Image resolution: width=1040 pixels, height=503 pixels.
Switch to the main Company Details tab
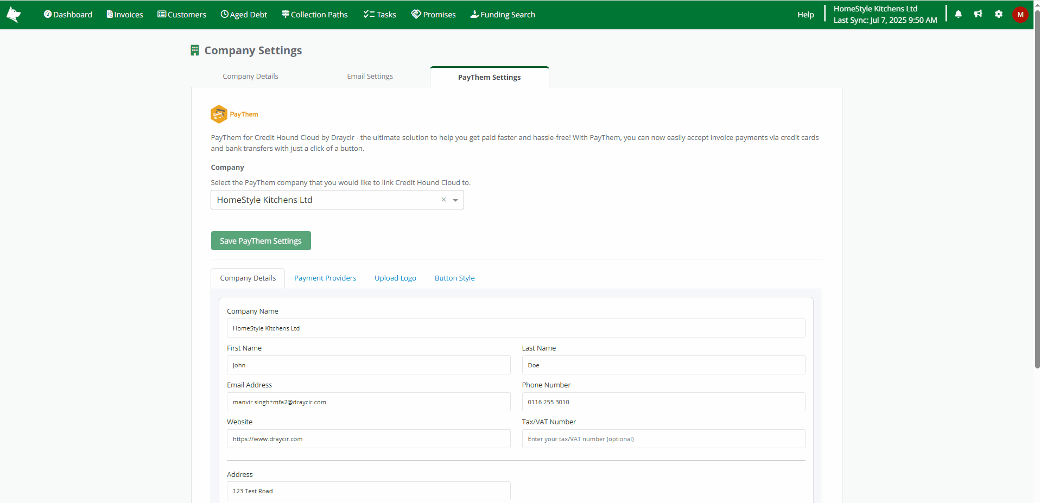[250, 77]
